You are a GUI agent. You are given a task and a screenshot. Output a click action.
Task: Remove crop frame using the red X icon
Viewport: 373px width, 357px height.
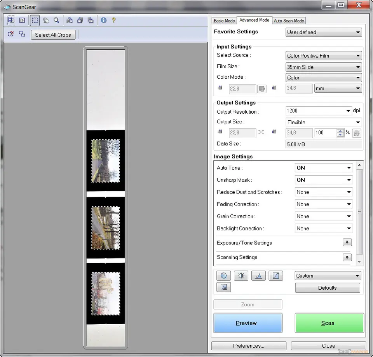[11, 34]
